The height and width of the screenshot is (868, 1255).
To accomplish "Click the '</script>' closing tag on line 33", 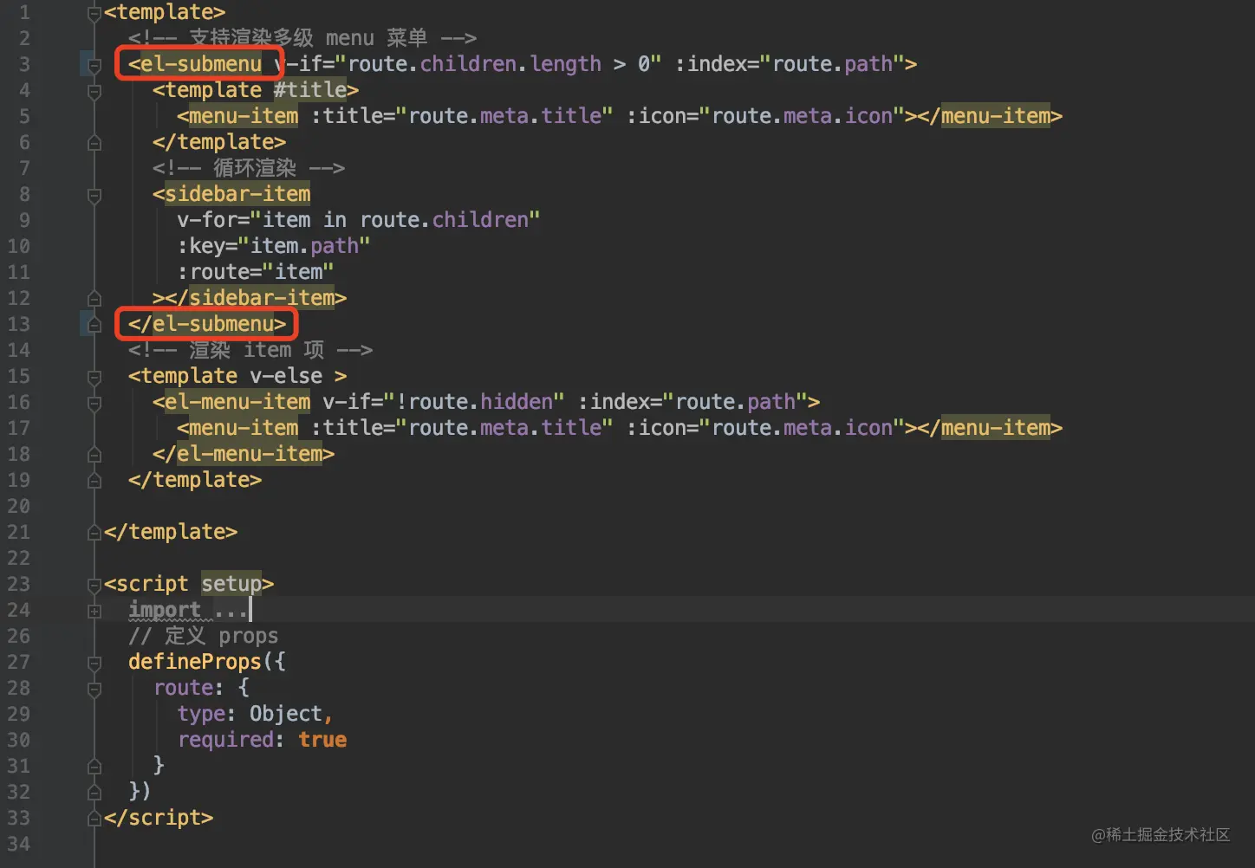I will [x=159, y=818].
